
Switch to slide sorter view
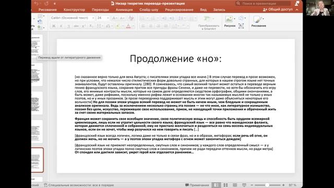pos(225,185)
